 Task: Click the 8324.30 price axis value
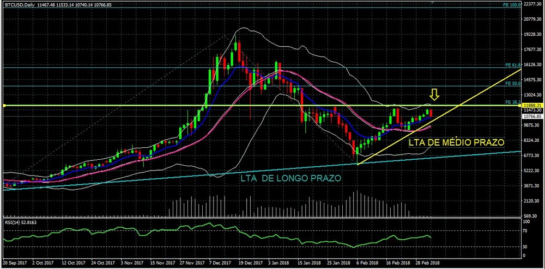[532, 140]
